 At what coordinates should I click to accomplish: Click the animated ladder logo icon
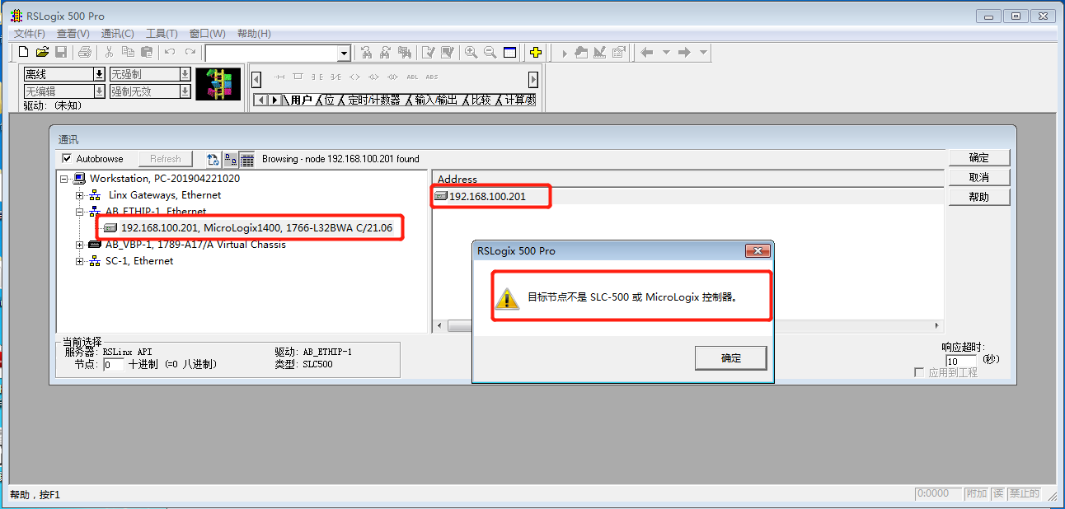point(218,84)
